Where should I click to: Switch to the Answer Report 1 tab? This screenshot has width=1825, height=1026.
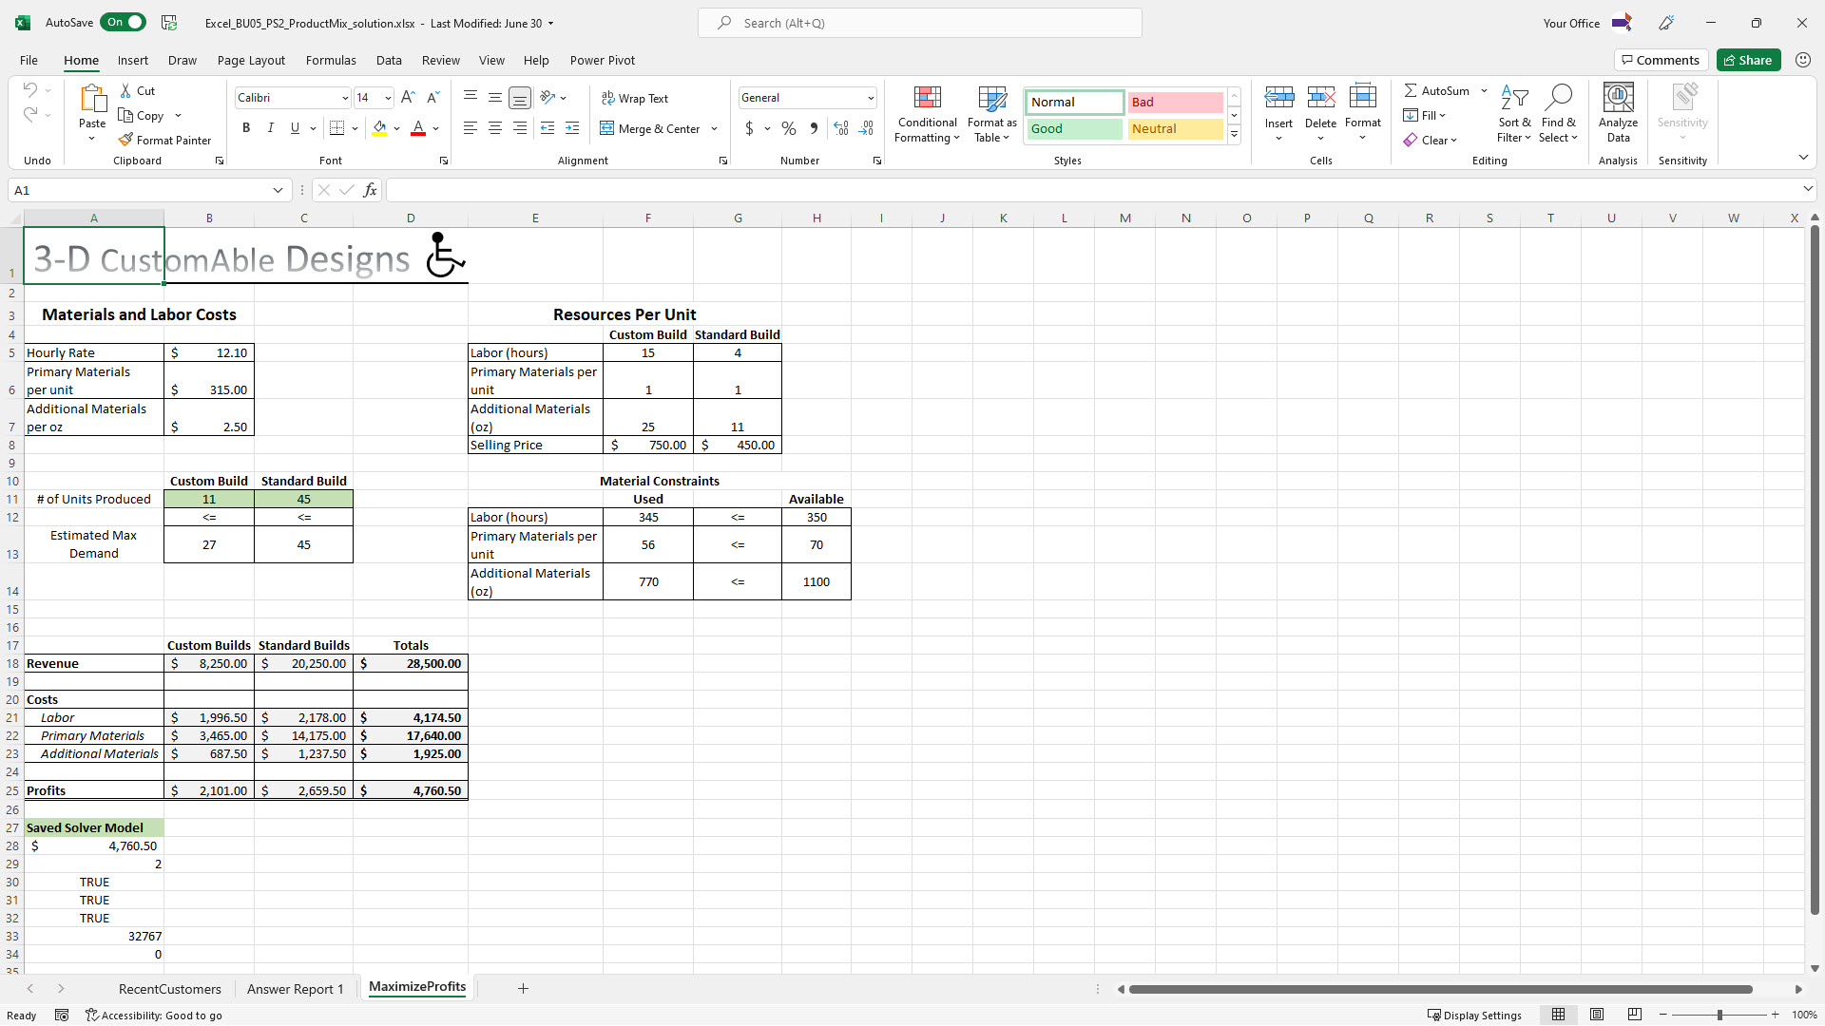pyautogui.click(x=296, y=988)
